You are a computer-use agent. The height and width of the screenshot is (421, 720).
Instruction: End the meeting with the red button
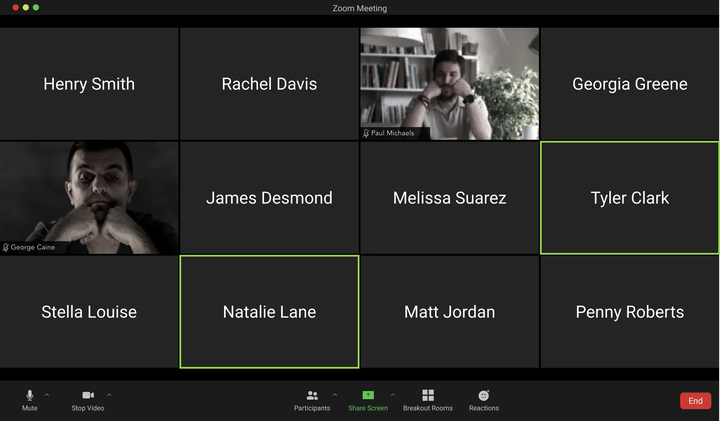tap(695, 401)
